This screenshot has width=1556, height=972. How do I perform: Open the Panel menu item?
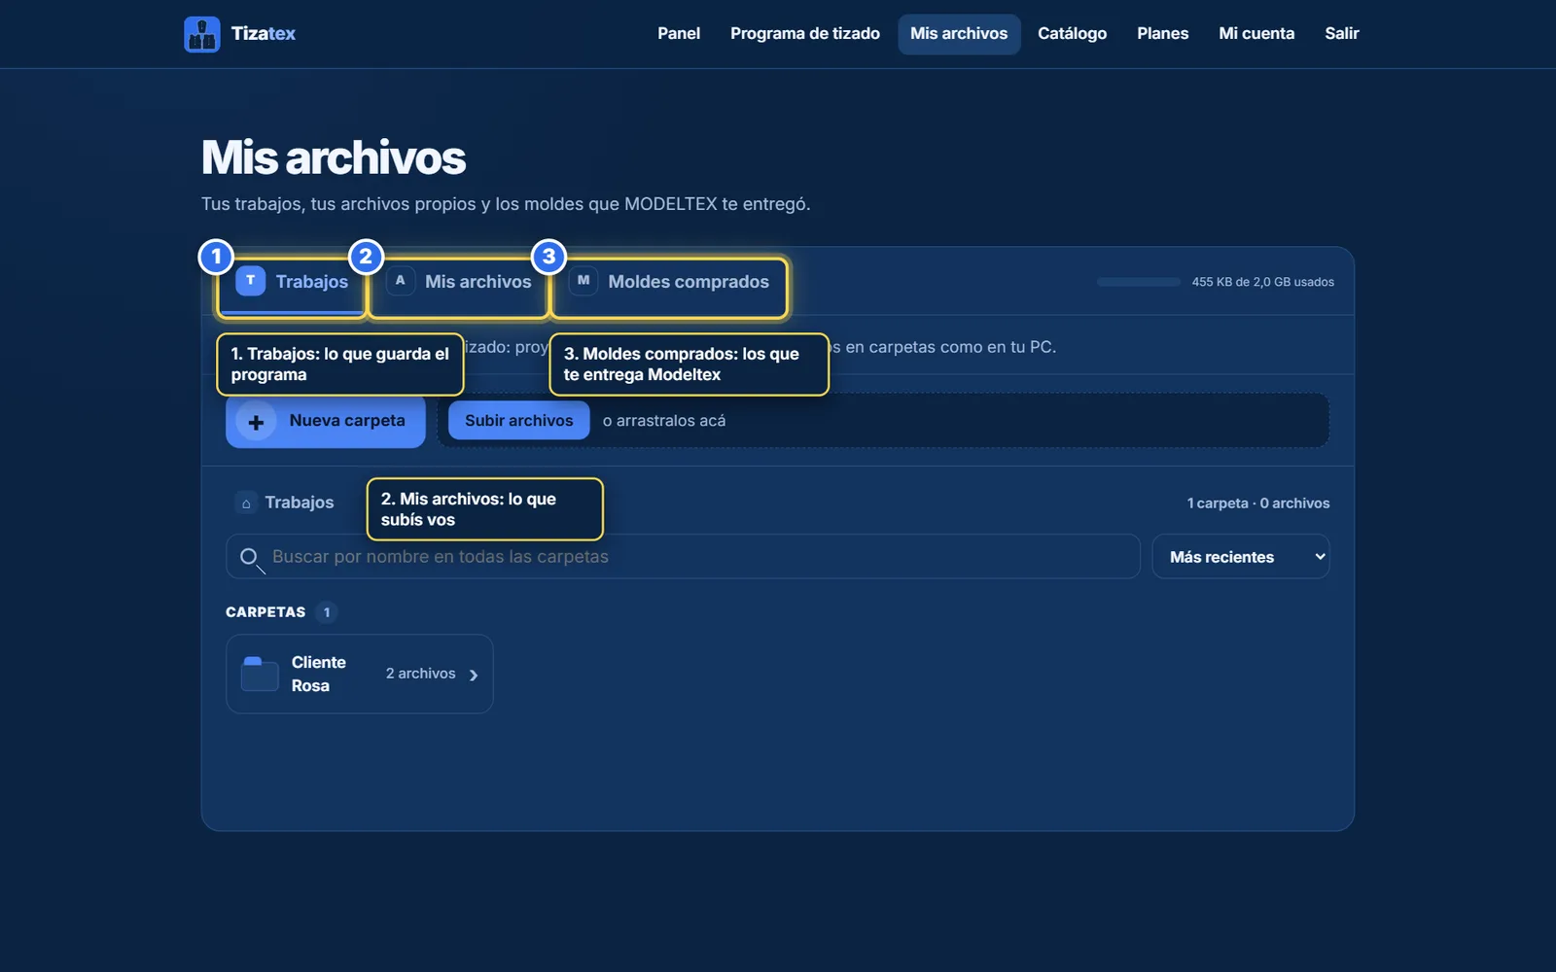(x=679, y=34)
